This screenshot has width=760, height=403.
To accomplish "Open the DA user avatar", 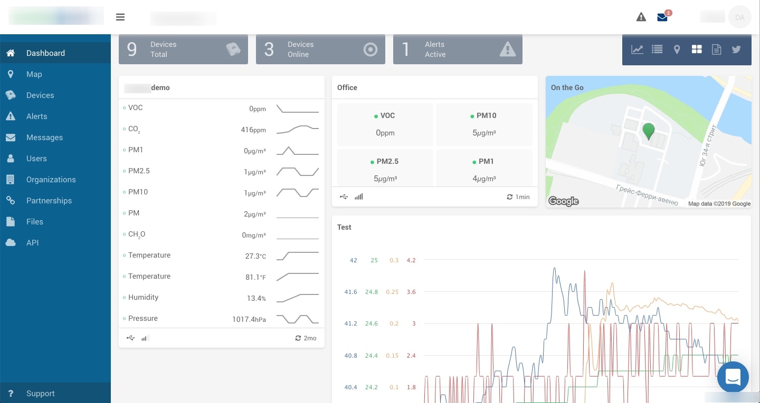I will click(x=740, y=17).
